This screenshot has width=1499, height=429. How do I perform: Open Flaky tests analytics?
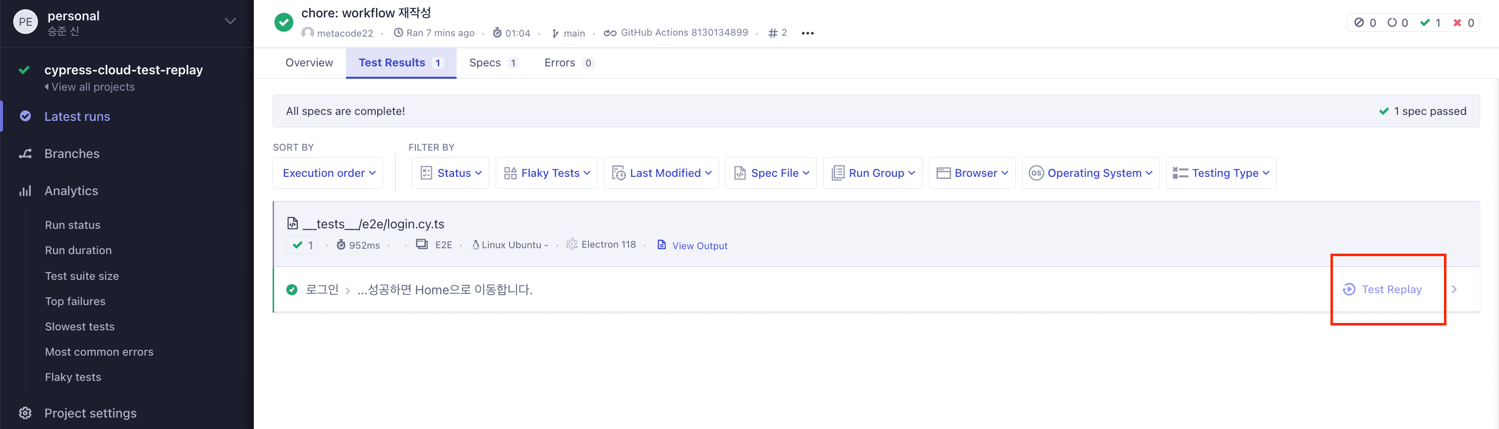(x=73, y=377)
